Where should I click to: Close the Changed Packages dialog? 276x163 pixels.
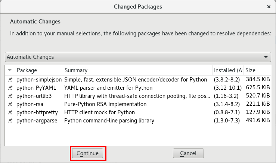tap(269, 7)
